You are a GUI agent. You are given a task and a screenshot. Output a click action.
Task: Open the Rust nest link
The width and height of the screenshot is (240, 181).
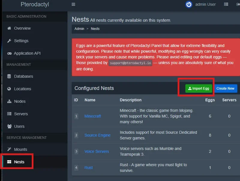88,168
